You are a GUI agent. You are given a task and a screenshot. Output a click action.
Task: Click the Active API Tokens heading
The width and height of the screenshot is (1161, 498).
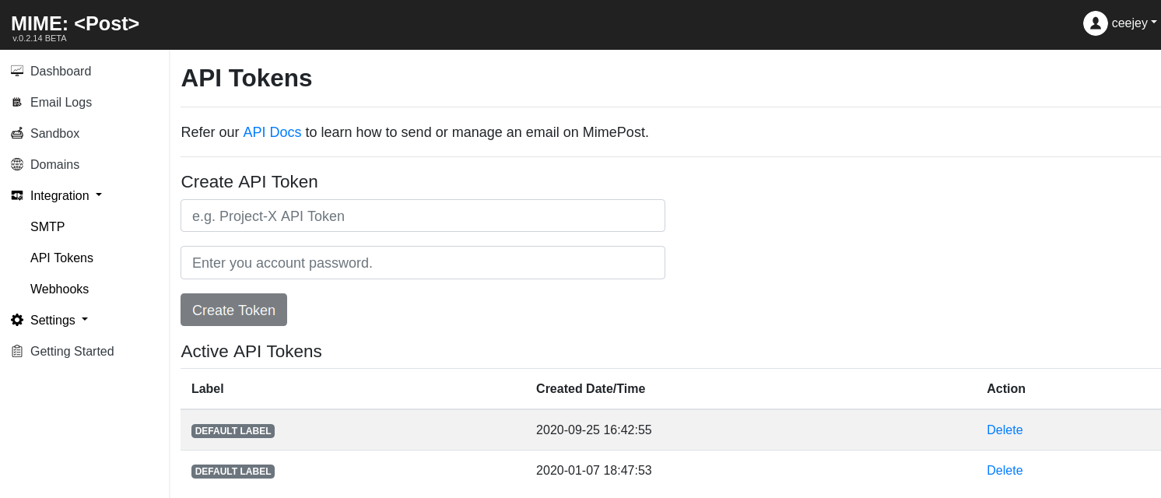point(251,351)
